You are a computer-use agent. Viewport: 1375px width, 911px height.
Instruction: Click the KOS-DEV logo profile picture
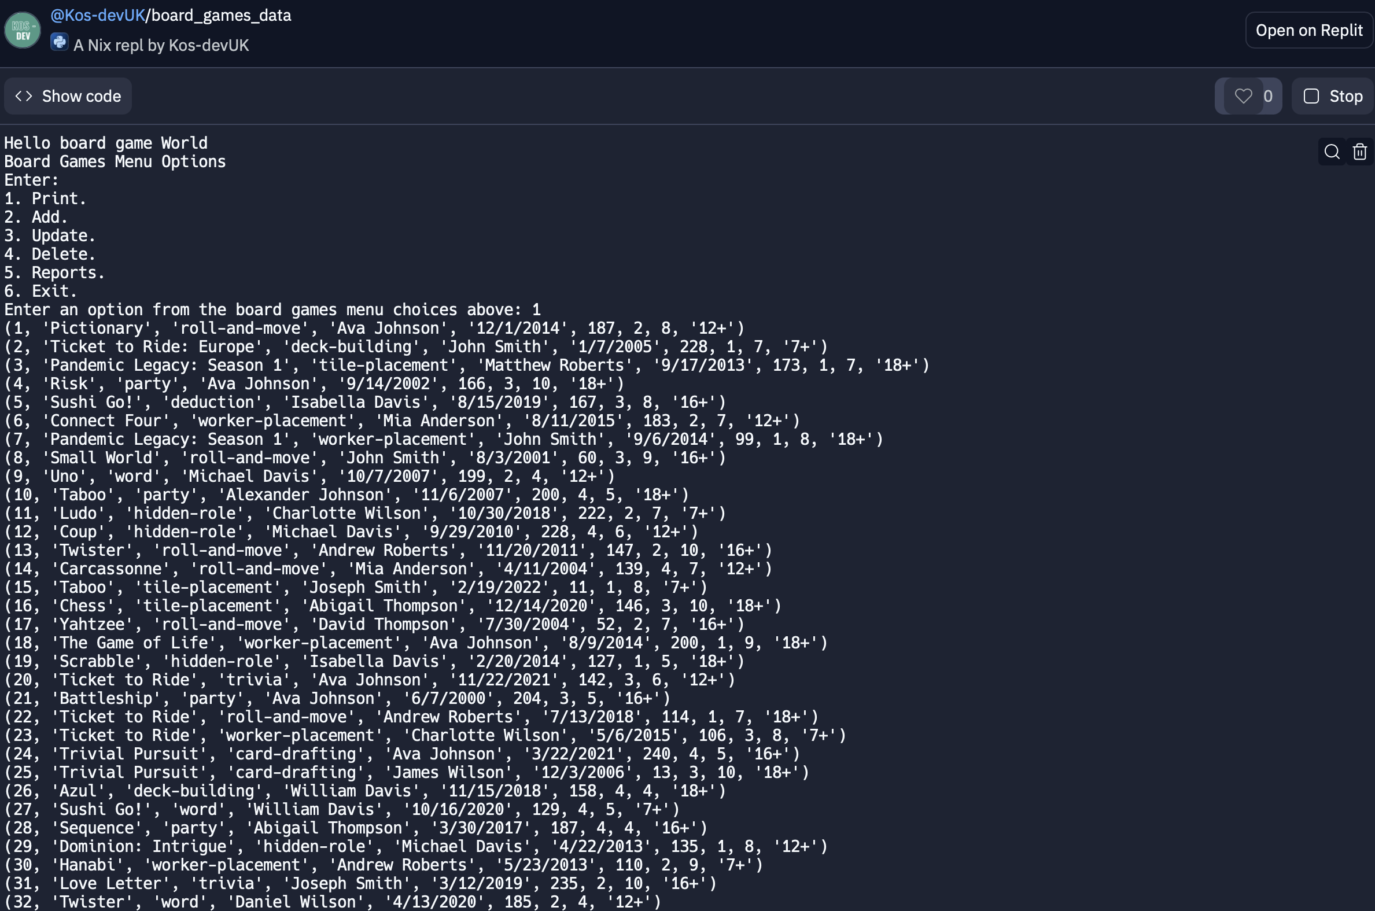point(22,29)
